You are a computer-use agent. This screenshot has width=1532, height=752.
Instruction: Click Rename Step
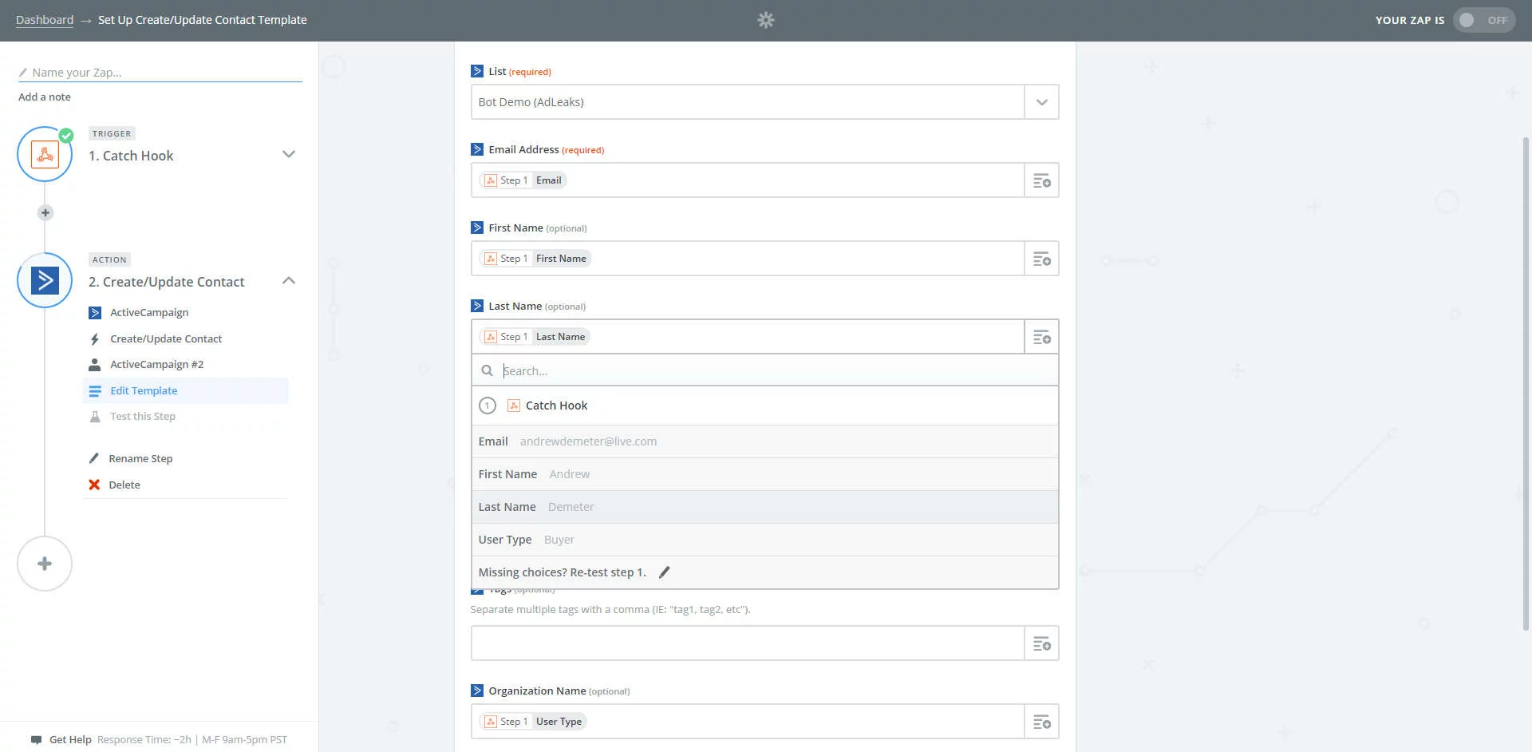140,458
